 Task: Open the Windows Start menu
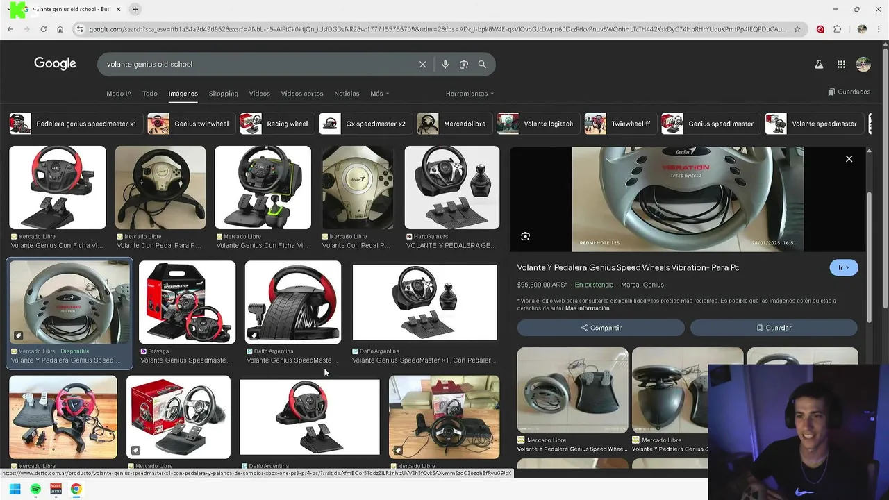point(15,489)
